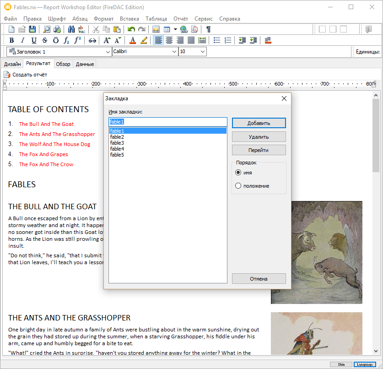Expand the Calibri font name dropdown

point(174,52)
